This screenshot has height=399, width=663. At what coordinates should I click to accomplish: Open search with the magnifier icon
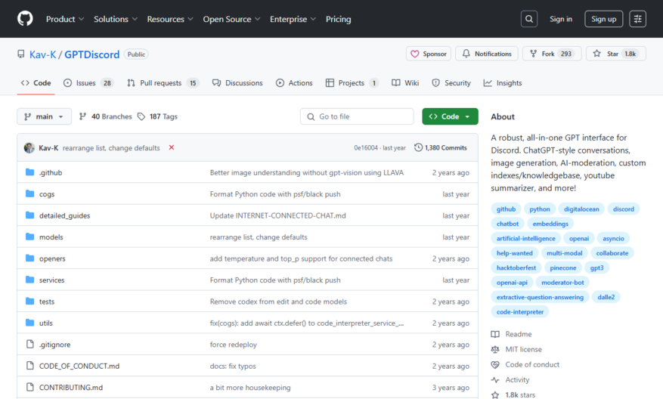pos(529,19)
